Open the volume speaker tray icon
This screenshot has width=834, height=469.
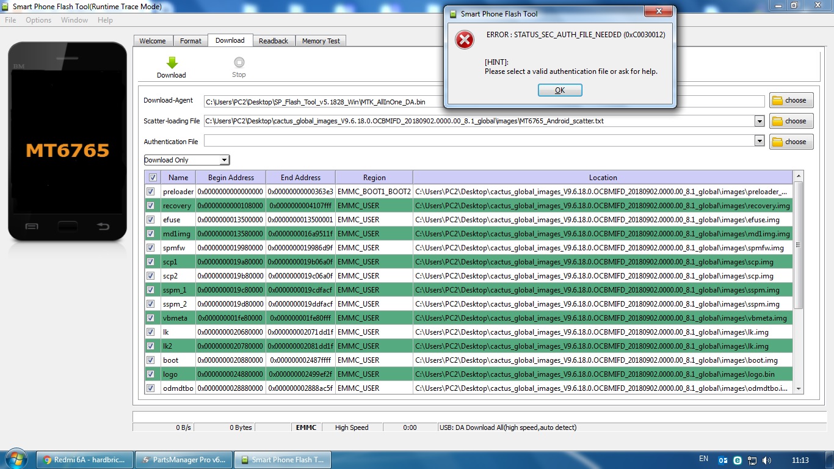click(767, 460)
